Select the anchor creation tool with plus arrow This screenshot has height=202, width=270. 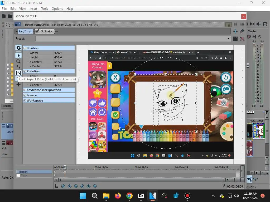pyautogui.click(x=18, y=67)
